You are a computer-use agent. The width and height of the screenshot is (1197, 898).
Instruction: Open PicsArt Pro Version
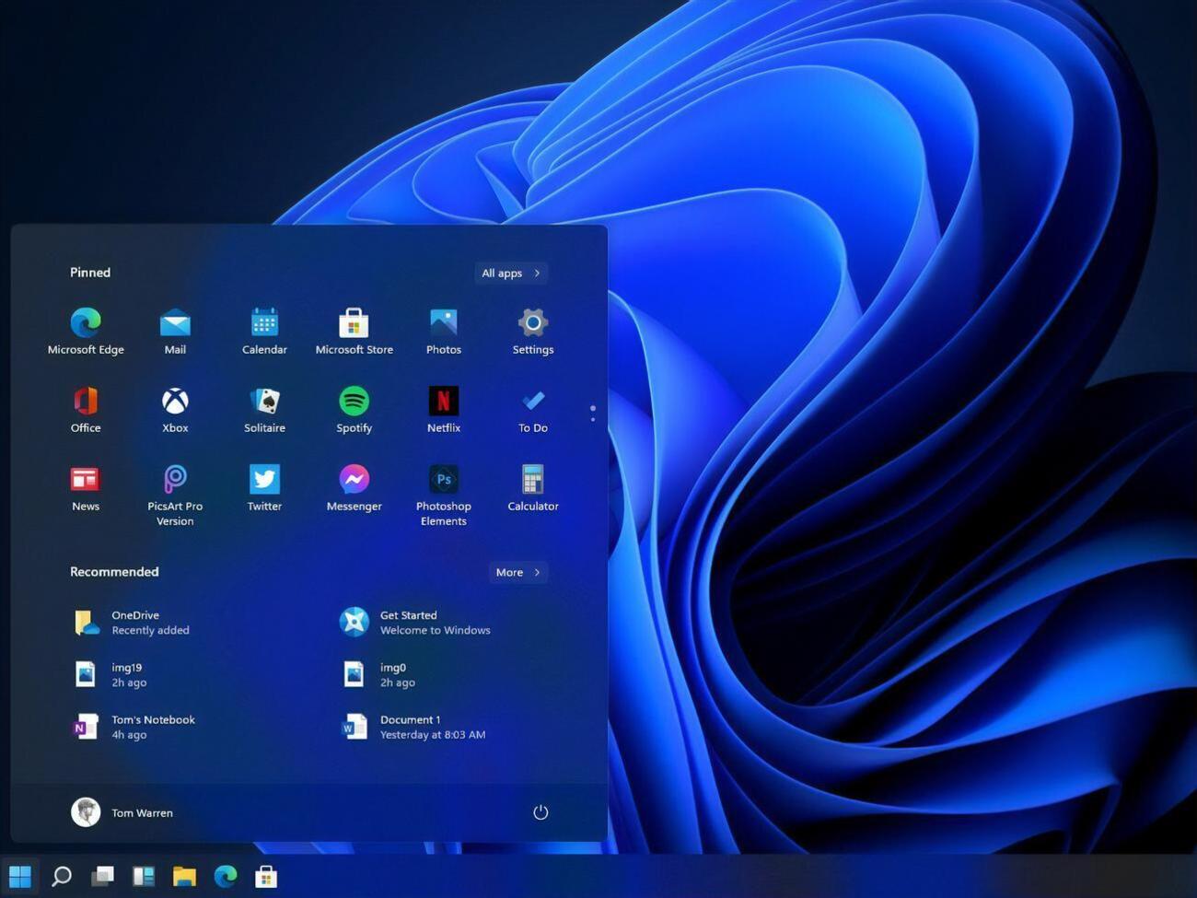[x=175, y=487]
